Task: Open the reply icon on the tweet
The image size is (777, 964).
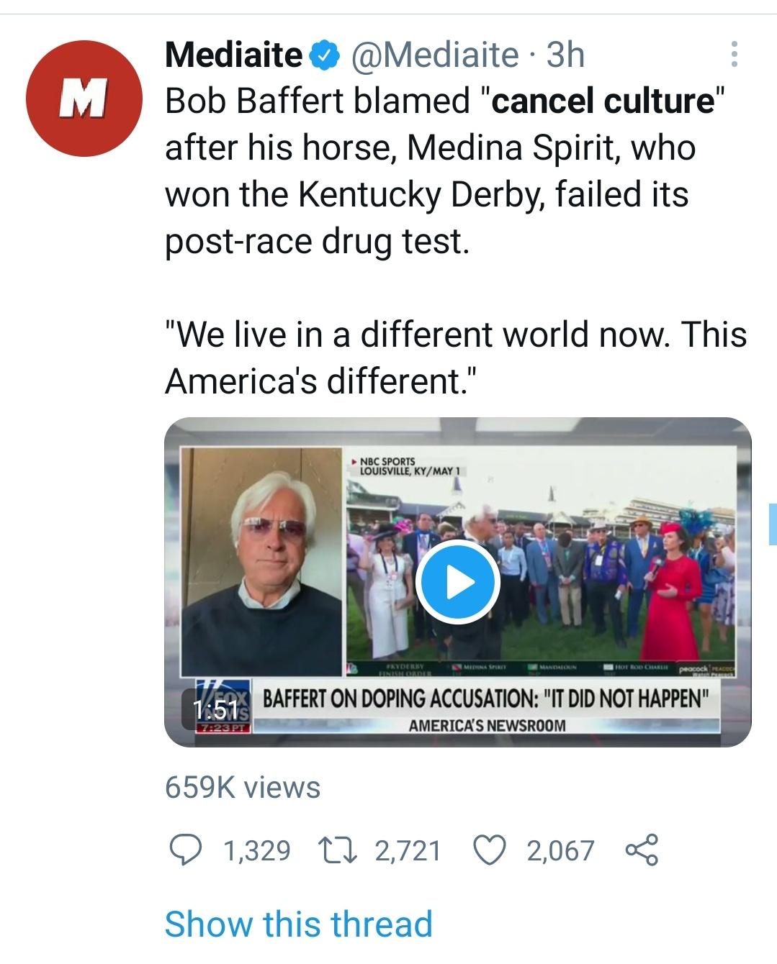Action: (189, 852)
